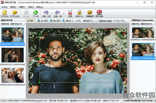Viewport: 156px width, 103px height.
Task: Toggle the 锁定大小 lock size icon
Action: pyautogui.click(x=79, y=14)
